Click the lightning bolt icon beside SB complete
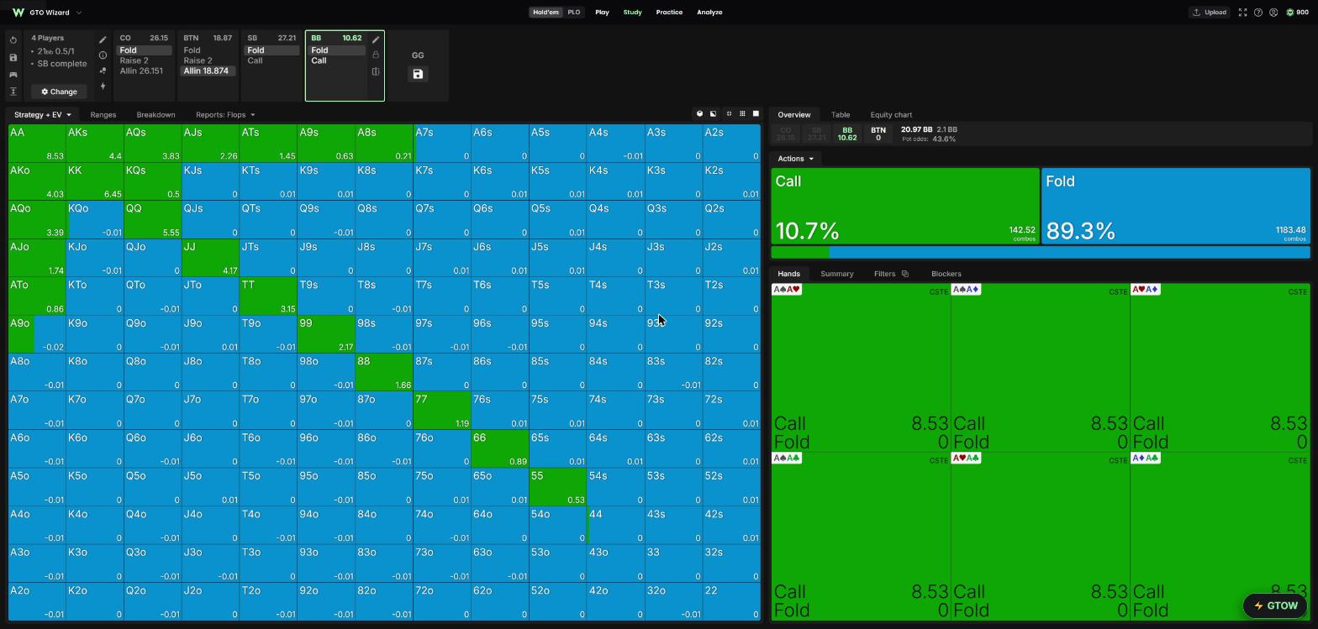1318x629 pixels. coord(103,86)
